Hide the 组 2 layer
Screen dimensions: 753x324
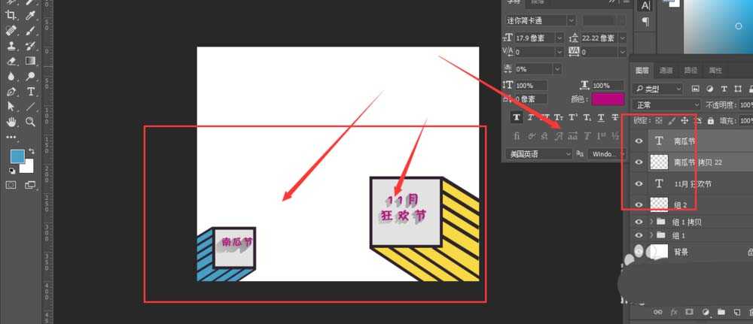639,204
